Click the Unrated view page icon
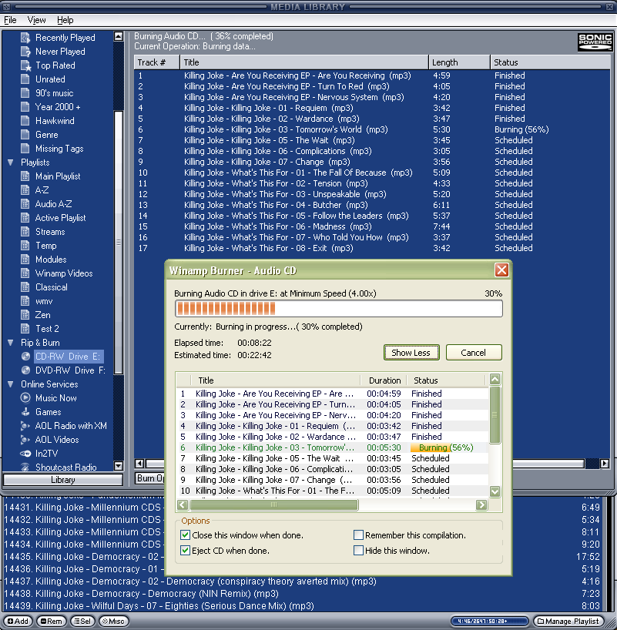Viewport: 617px width, 630px height. (25, 79)
